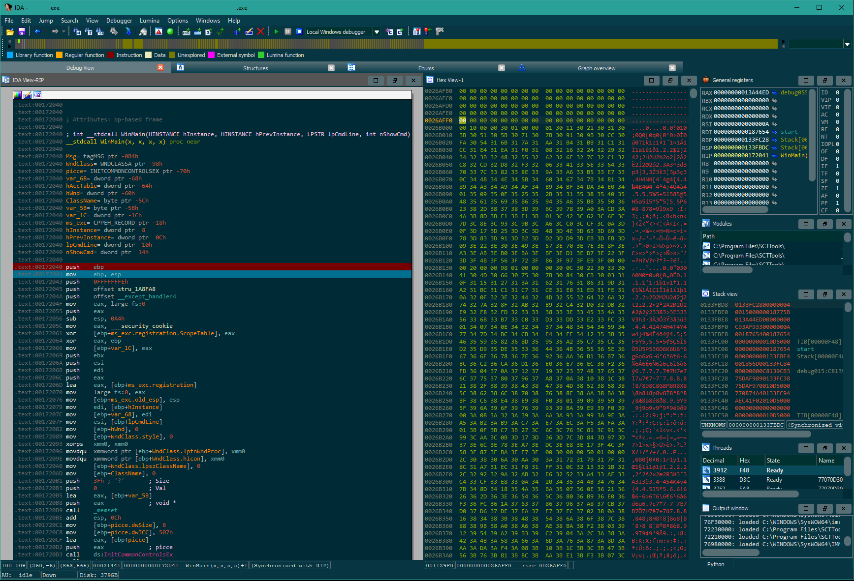Click the Enums tab icon
Image resolution: width=854 pixels, height=581 pixels.
coord(351,68)
